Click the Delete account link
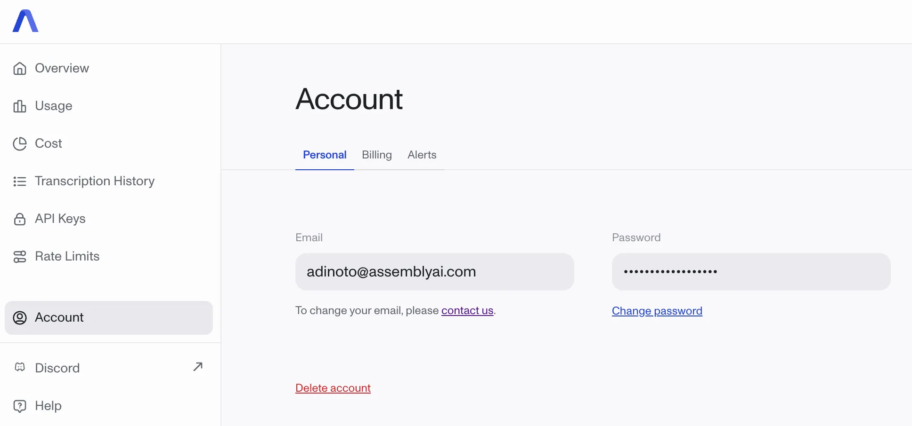 333,388
